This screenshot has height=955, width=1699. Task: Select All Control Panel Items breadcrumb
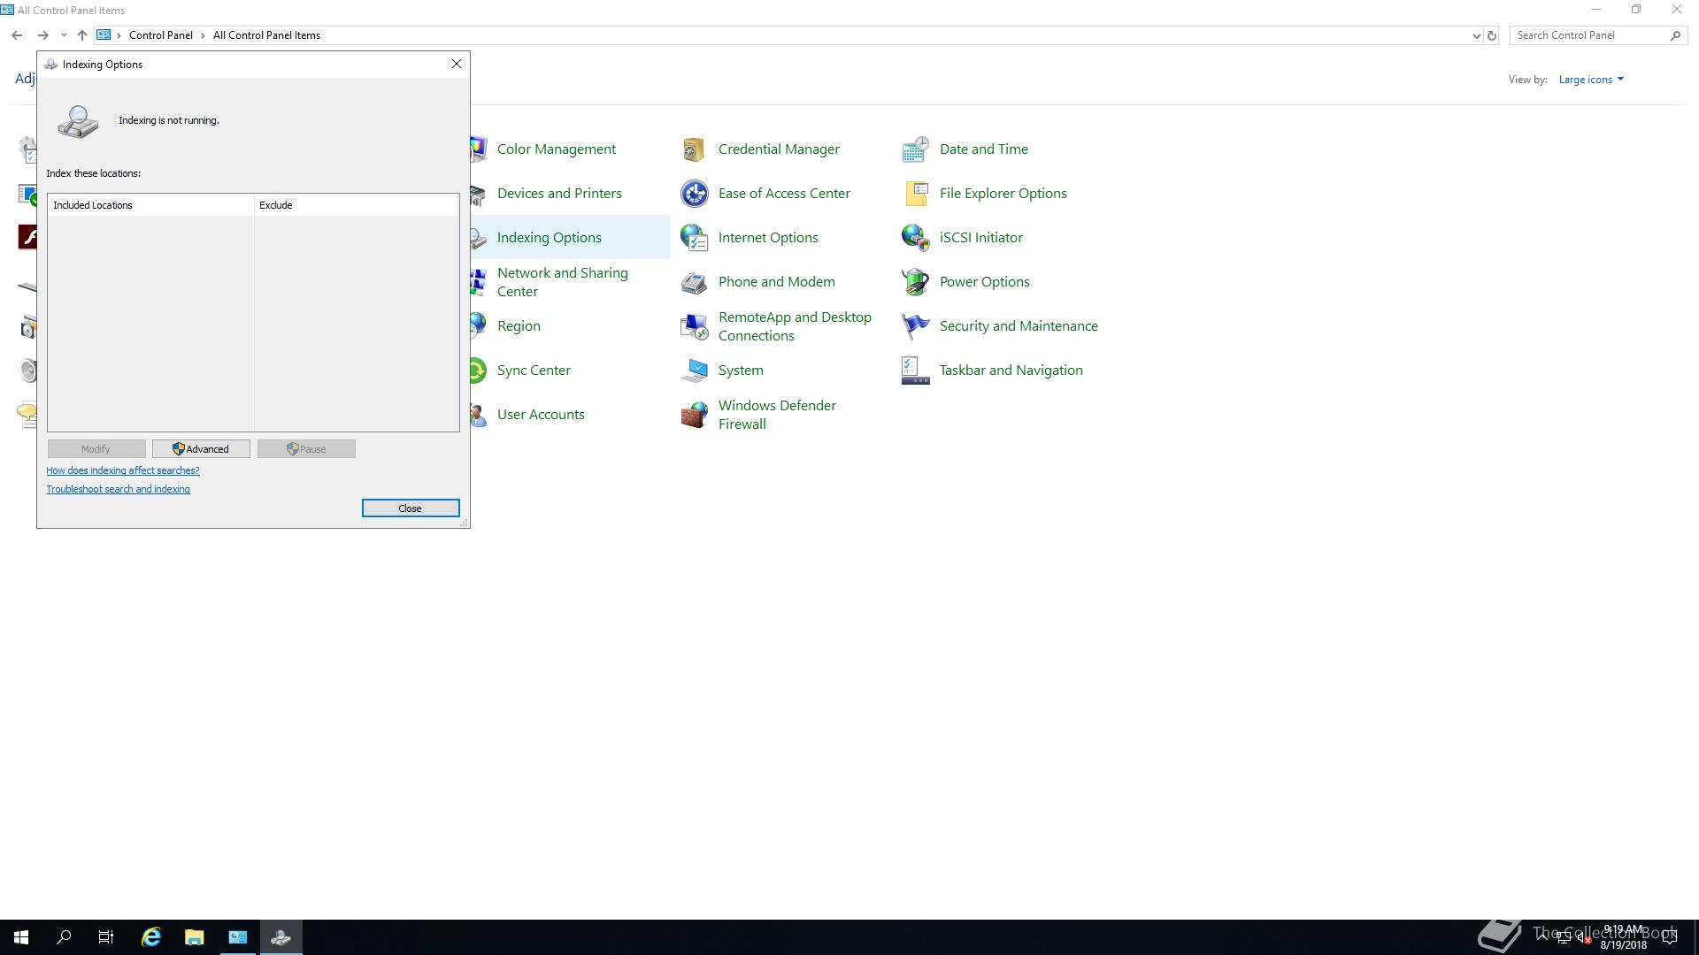tap(266, 35)
